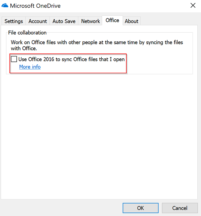Go to the Auto Save tab
The width and height of the screenshot is (201, 216).
(64, 21)
